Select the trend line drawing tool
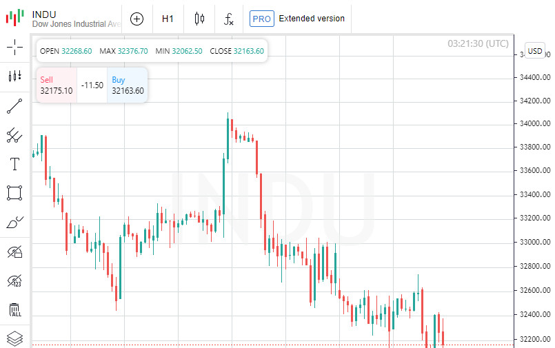 click(14, 105)
